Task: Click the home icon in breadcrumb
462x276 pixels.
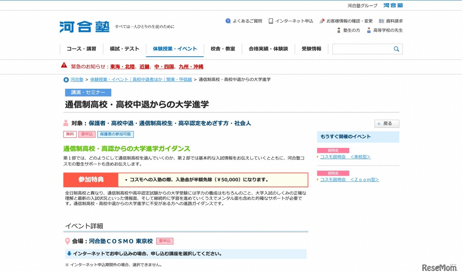Action: coord(66,80)
